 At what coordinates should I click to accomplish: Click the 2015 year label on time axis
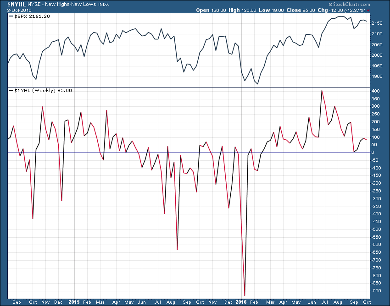pyautogui.click(x=74, y=302)
